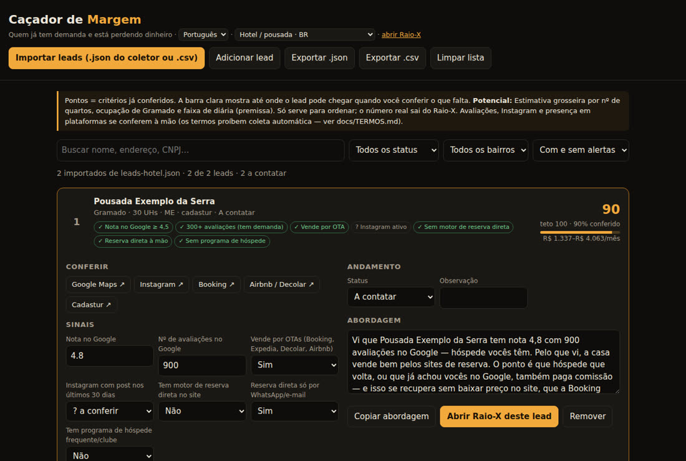Follow the abrir Raio-X link
The width and height of the screenshot is (686, 461).
tap(401, 34)
